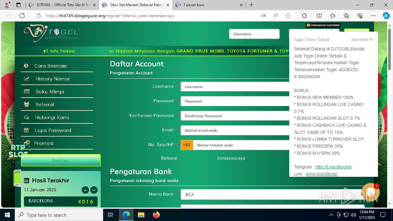The height and width of the screenshot is (221, 393).
Task: Focus the Konfirmasi Password field
Action: point(235,116)
